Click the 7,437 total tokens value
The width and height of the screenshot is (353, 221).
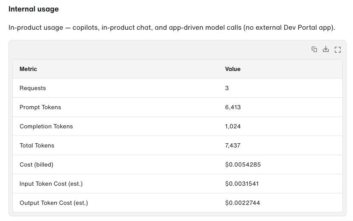(x=233, y=145)
